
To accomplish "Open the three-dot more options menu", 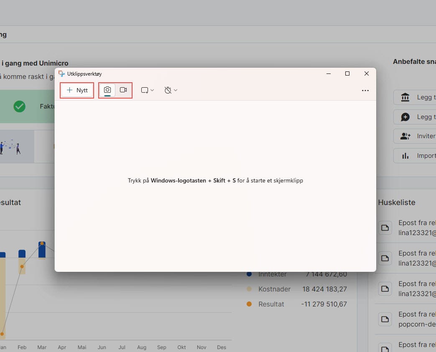I will [365, 91].
